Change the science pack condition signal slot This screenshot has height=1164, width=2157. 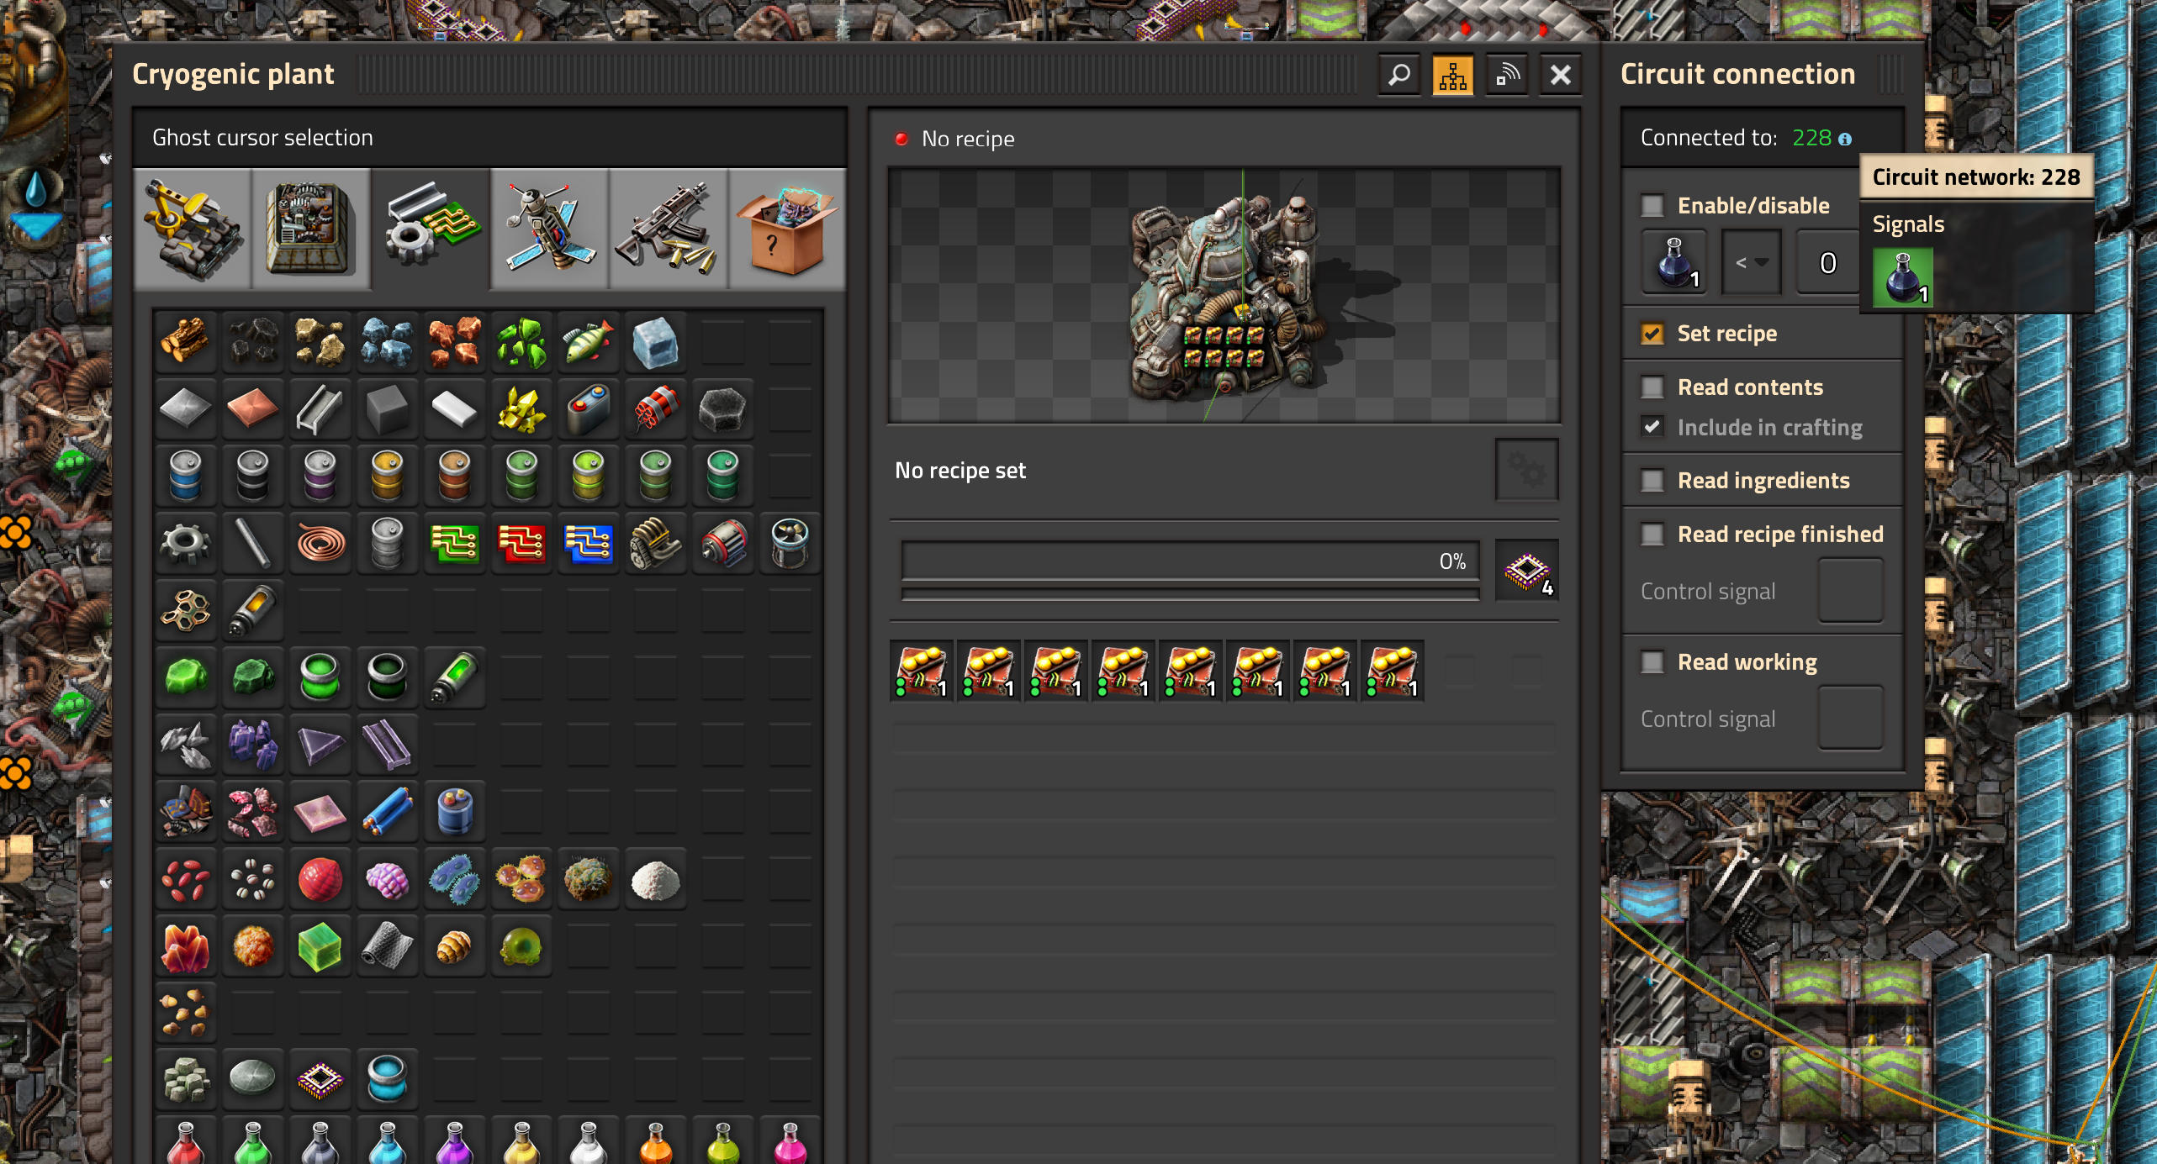[x=1674, y=262]
